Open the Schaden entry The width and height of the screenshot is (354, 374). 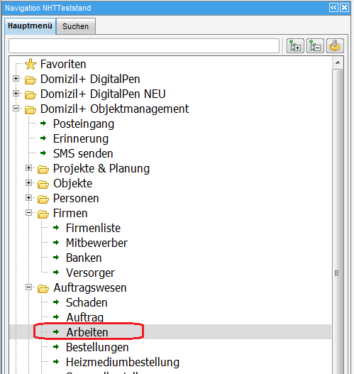pos(87,303)
